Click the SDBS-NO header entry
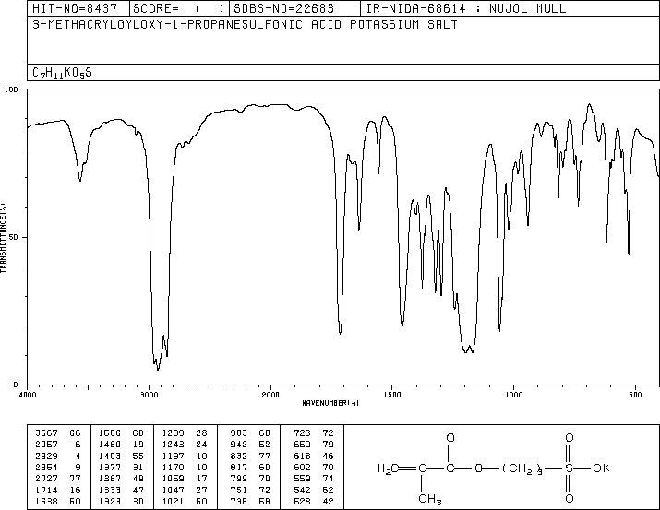The width and height of the screenshot is (660, 510). point(283,8)
